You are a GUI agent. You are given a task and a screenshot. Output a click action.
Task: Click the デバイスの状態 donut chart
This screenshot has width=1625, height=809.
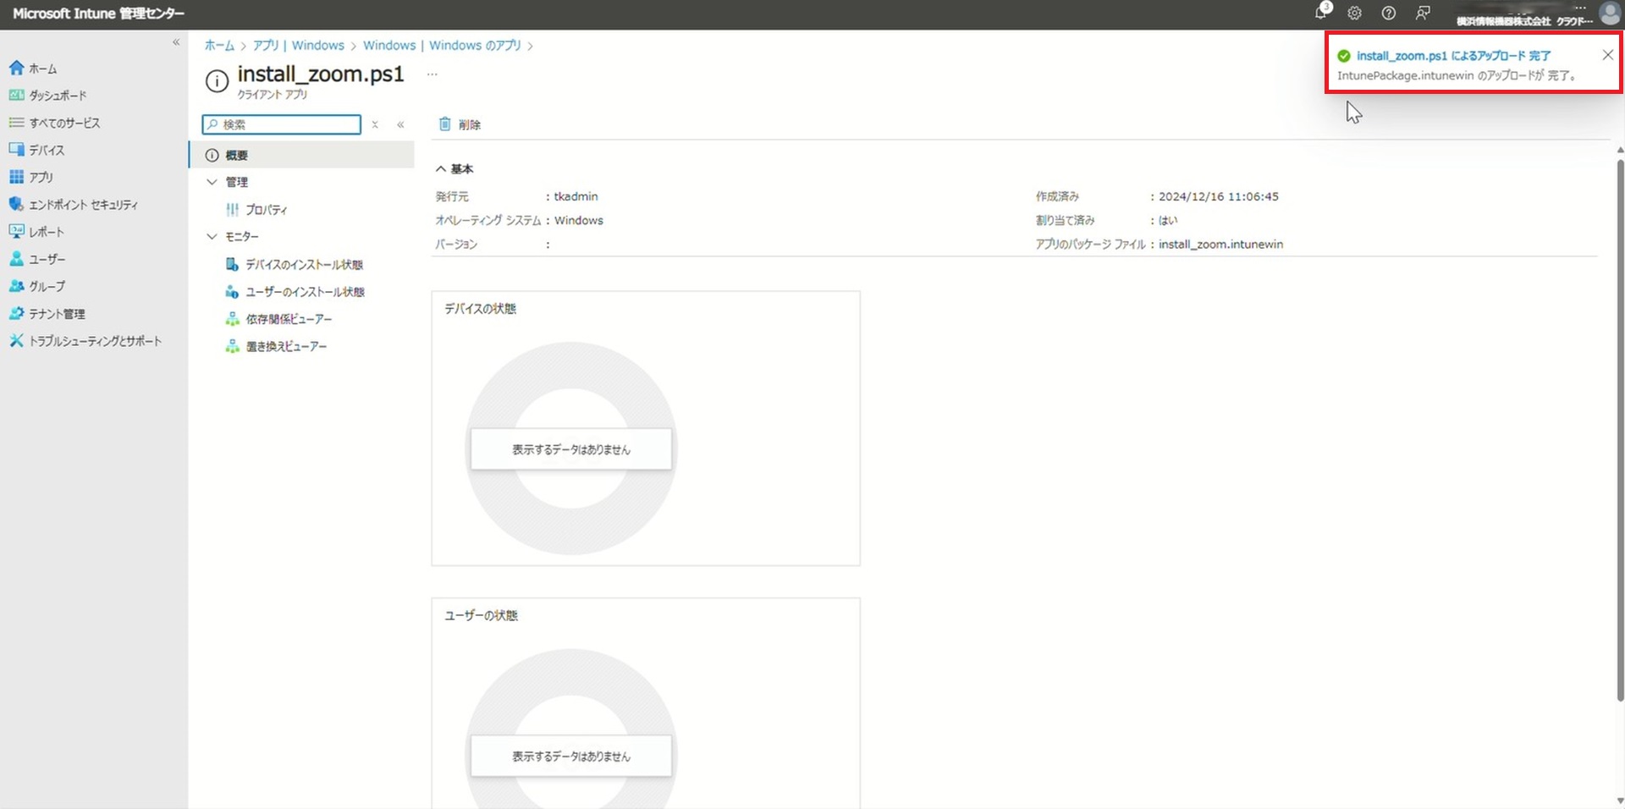(571, 449)
